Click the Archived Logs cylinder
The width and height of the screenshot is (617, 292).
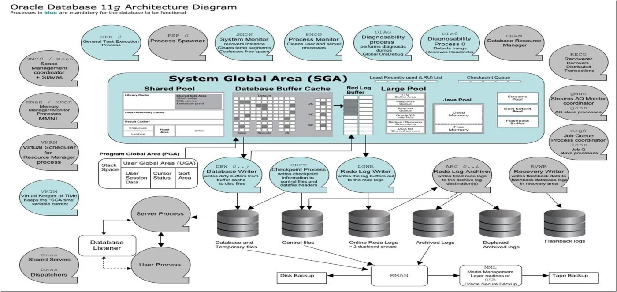tap(434, 223)
